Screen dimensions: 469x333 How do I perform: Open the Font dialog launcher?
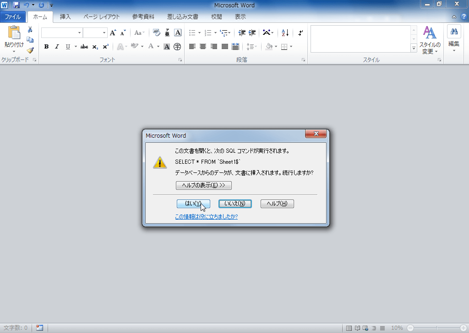pyautogui.click(x=180, y=60)
